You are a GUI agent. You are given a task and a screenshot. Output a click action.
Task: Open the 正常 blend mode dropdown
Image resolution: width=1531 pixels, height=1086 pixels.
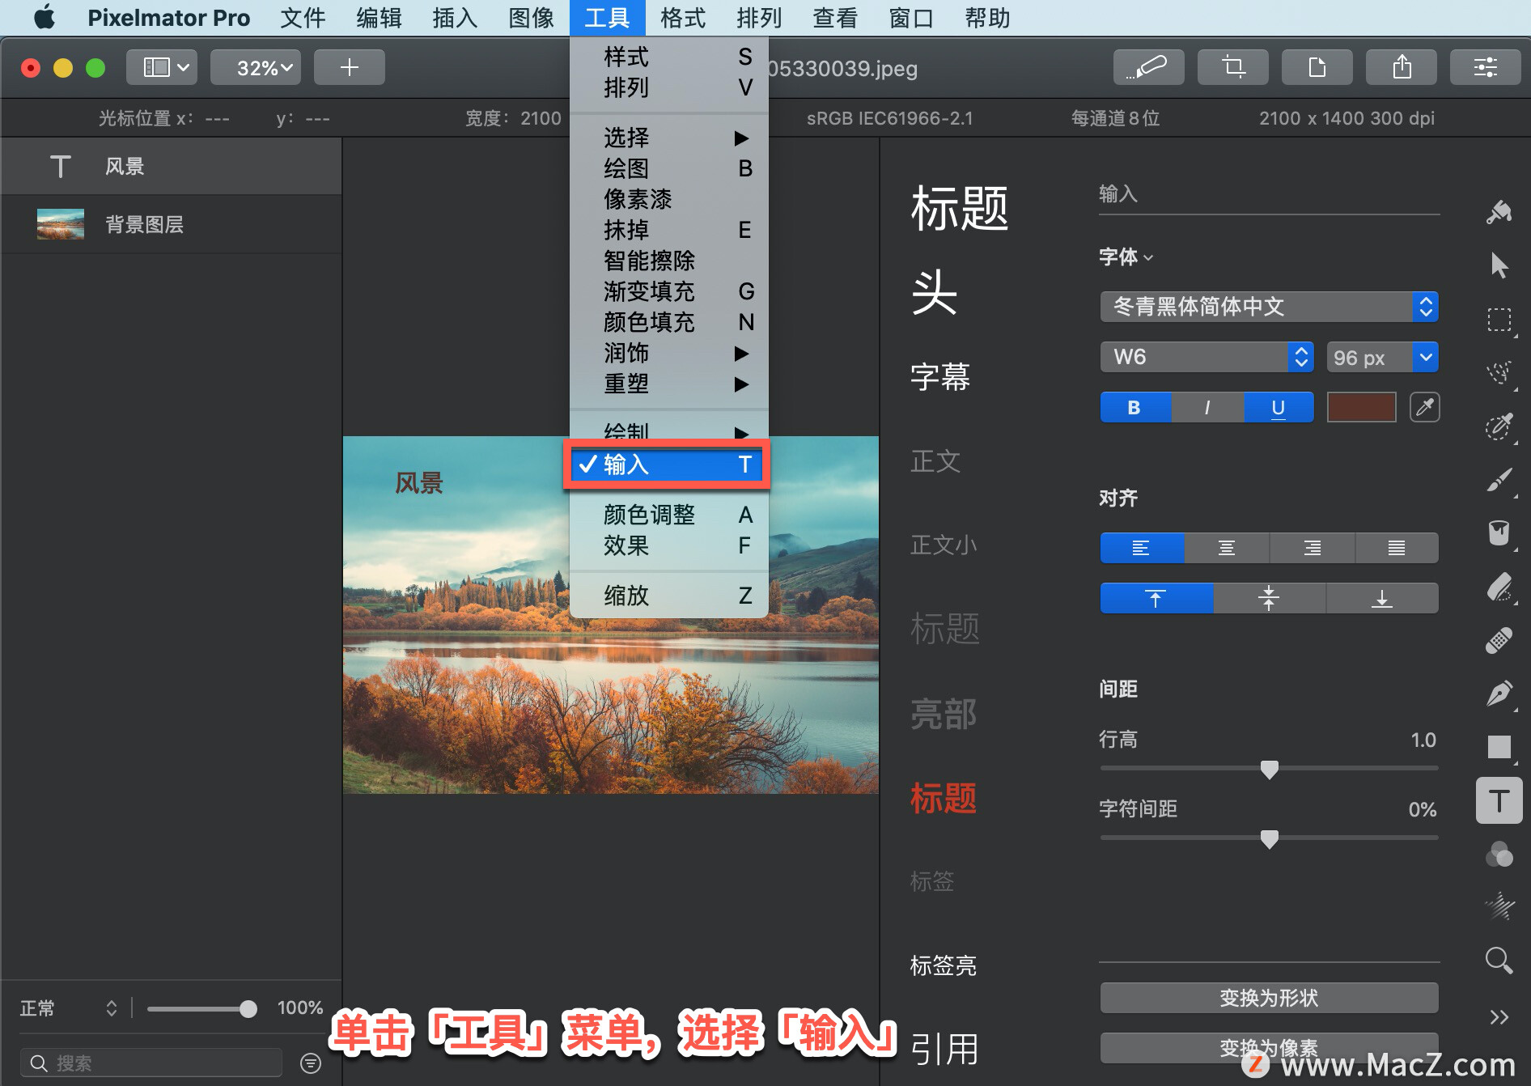[x=70, y=1008]
